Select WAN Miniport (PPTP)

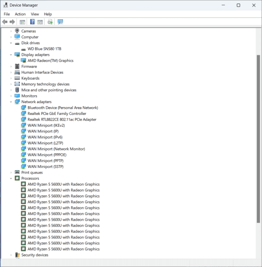[45, 161]
